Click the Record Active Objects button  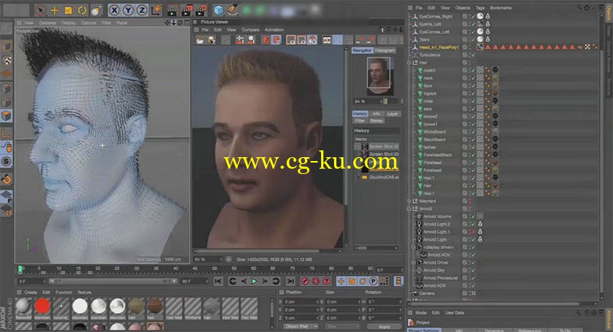305,281
